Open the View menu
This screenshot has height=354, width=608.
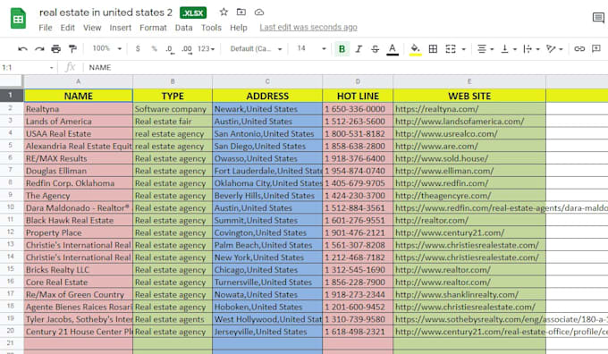point(92,28)
